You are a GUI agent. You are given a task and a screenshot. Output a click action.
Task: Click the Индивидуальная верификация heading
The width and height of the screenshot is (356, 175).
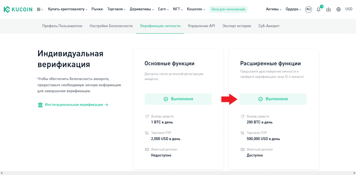tap(70, 59)
